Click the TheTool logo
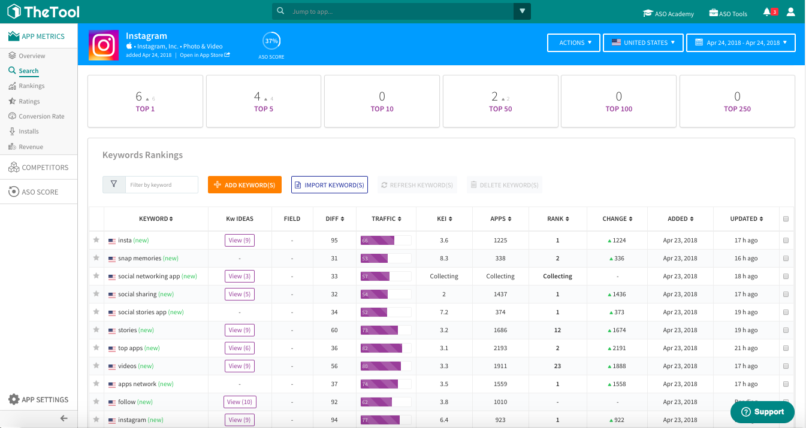The width and height of the screenshot is (806, 428). [x=43, y=11]
